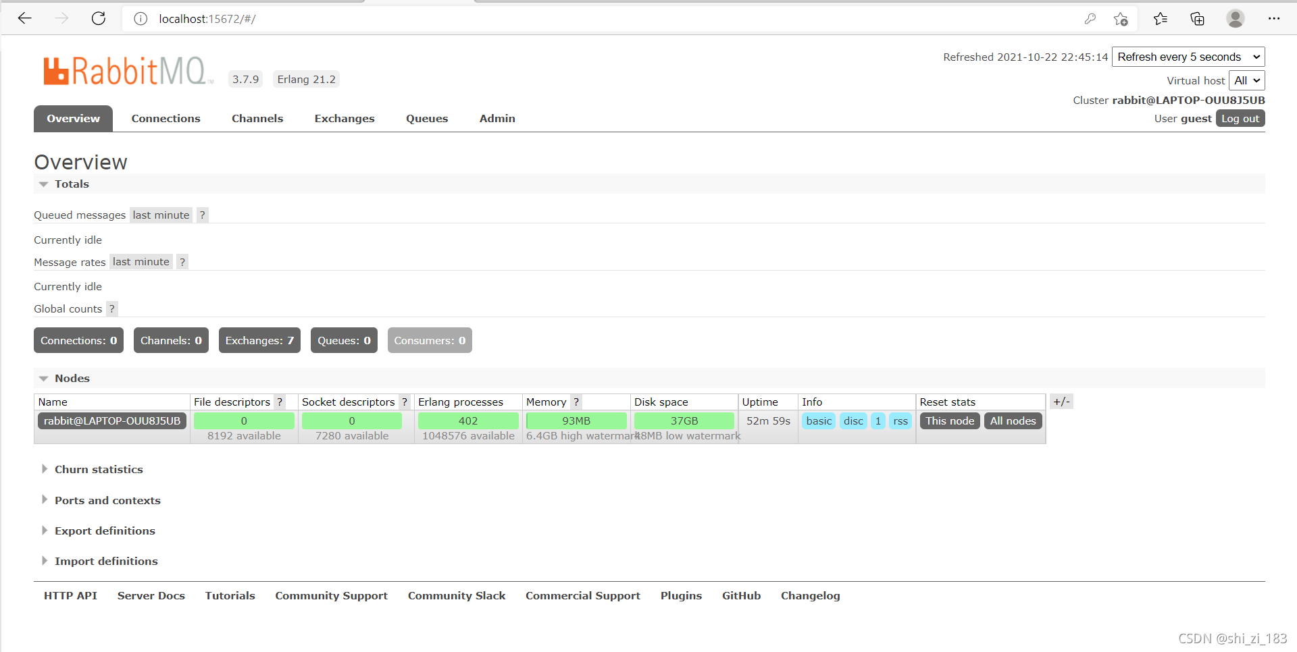The width and height of the screenshot is (1297, 652).
Task: Click the browser back arrow
Action: point(25,18)
